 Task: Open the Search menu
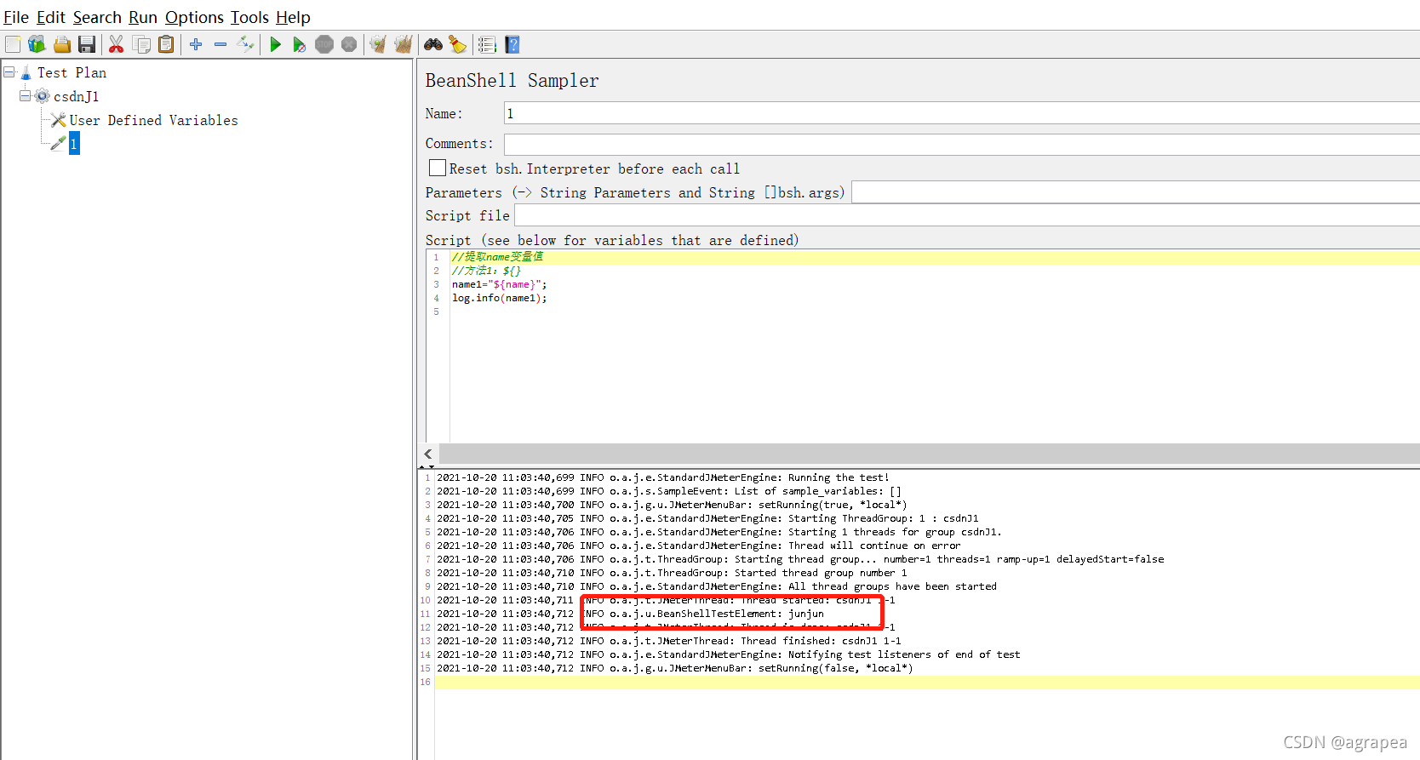(x=97, y=17)
